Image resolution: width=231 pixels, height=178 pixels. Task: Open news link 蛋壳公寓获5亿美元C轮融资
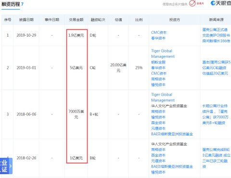coord(216,68)
